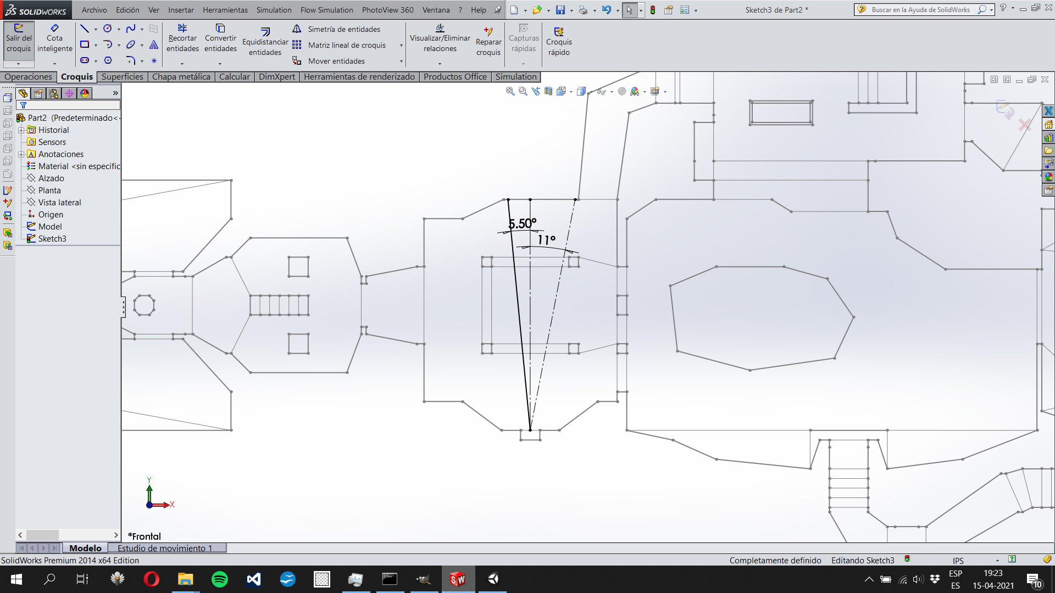This screenshot has width=1055, height=593.
Task: Click Zoom to Fit in view toolbar
Action: tap(510, 92)
